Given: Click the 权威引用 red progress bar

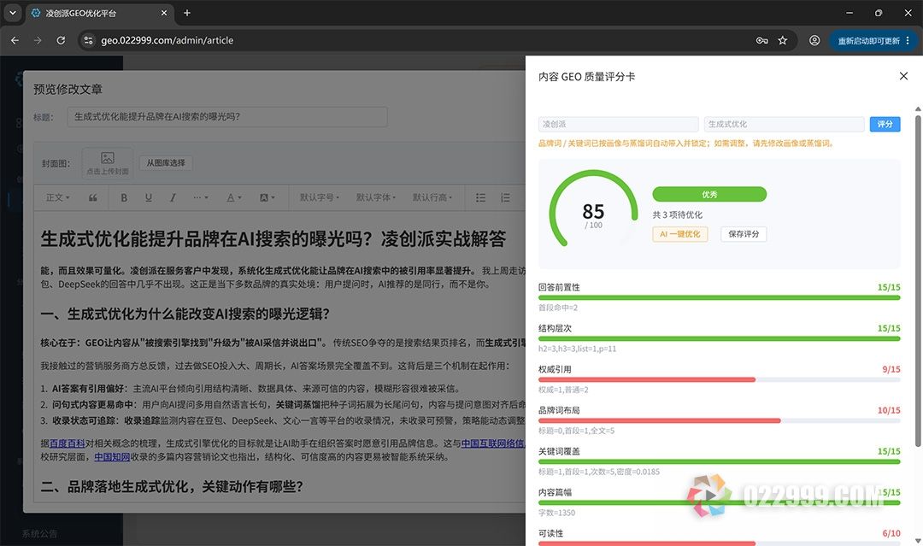Looking at the screenshot, I should tap(719, 379).
